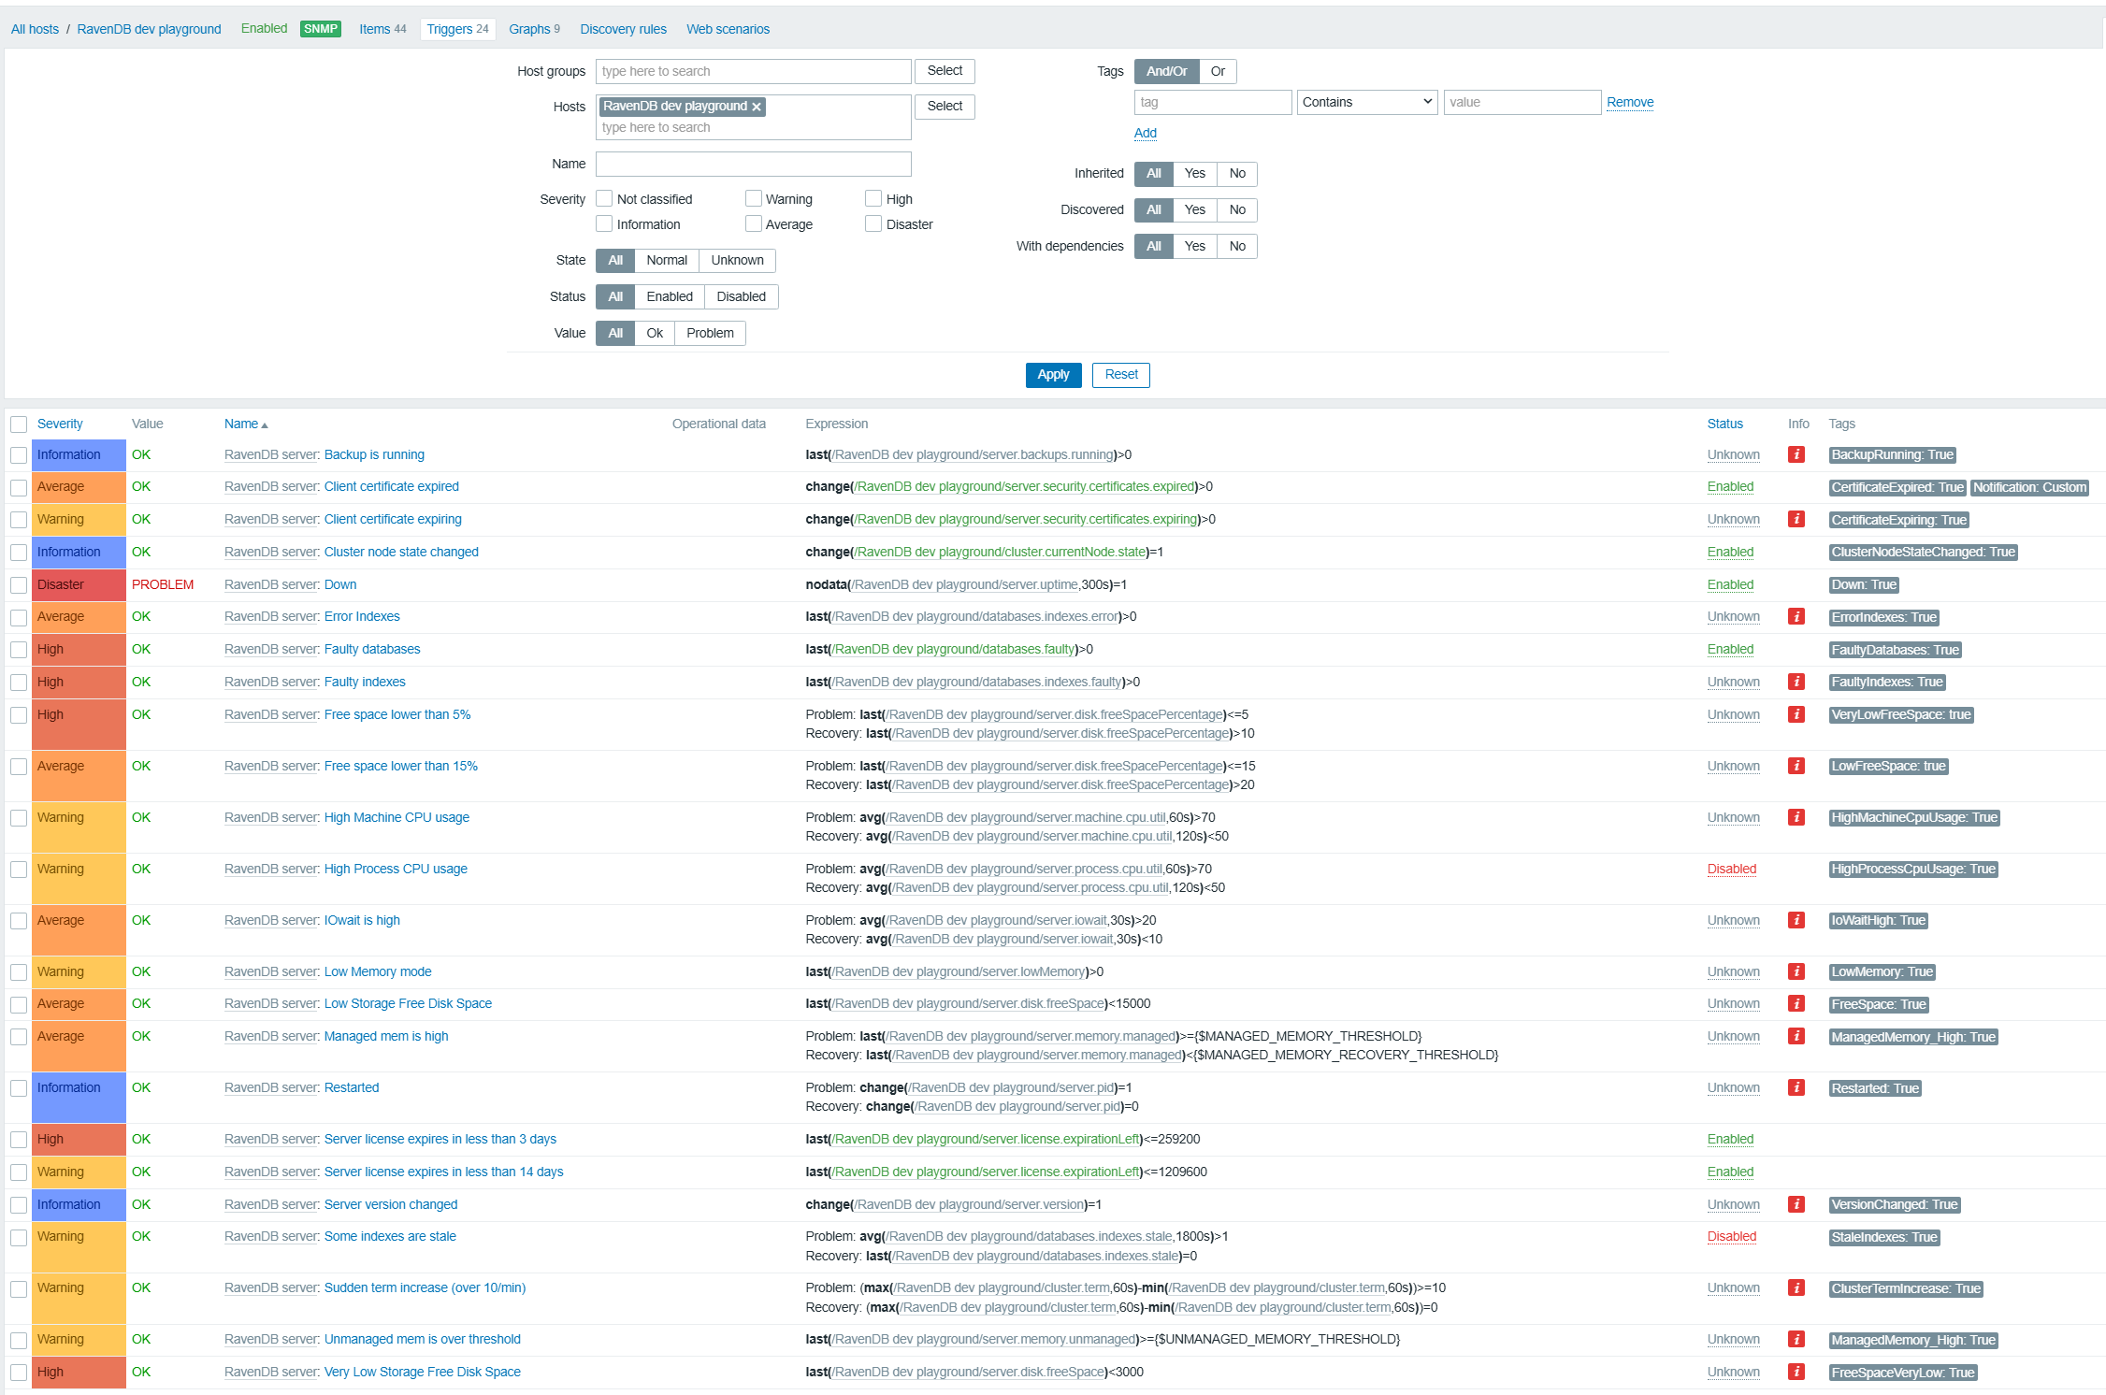Click info icon for Unmanaged mem over threshold

(x=1796, y=1339)
